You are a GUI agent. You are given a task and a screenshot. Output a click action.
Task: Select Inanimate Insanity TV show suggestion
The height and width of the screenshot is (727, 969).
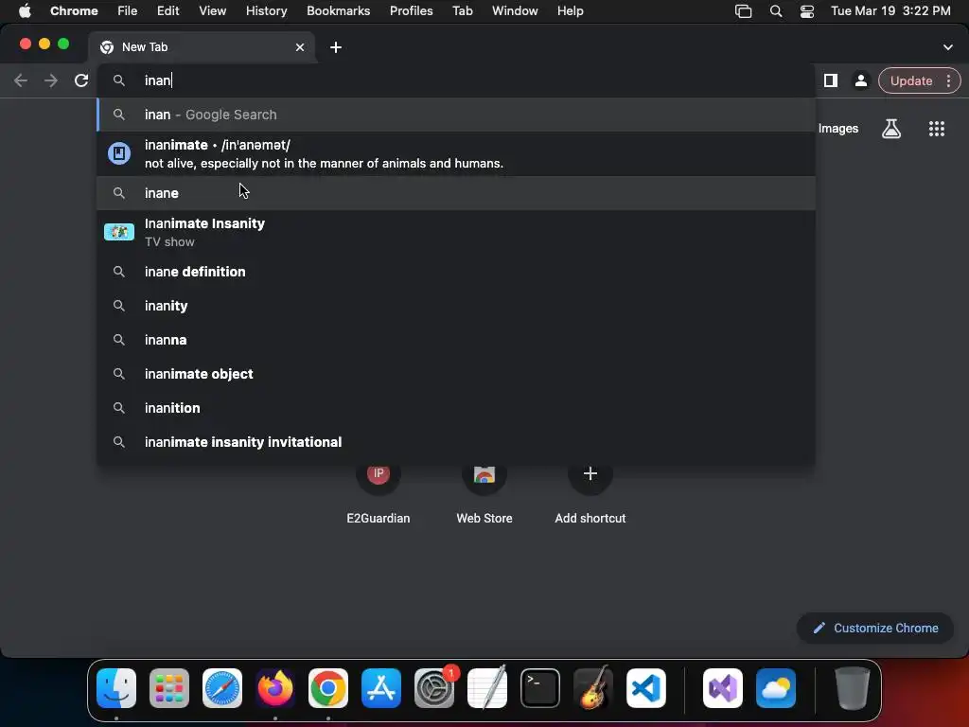[x=456, y=233]
